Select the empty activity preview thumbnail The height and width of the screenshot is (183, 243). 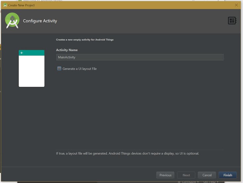[x=31, y=69]
